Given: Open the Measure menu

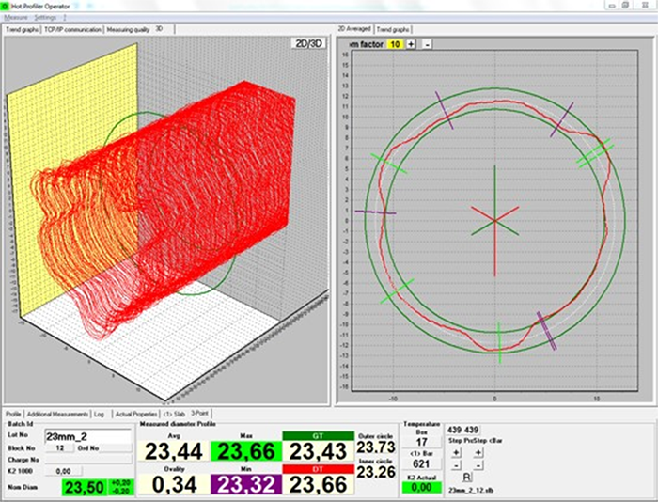Looking at the screenshot, I should point(17,17).
